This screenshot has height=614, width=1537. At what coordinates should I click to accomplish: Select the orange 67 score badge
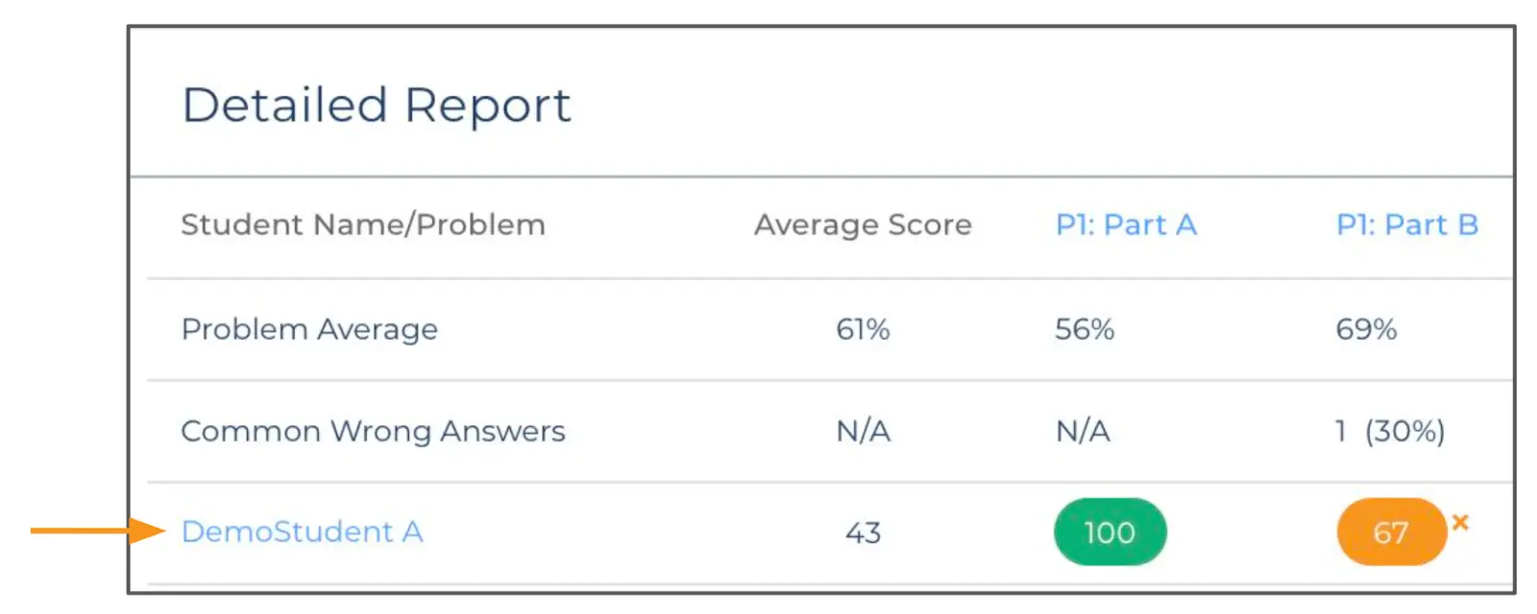[x=1389, y=532]
